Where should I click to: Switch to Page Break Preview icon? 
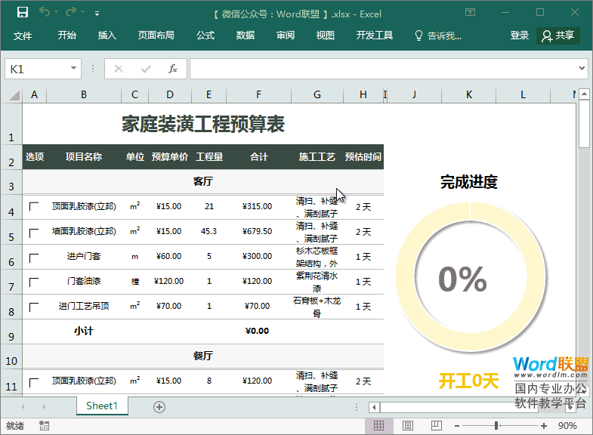(x=436, y=426)
